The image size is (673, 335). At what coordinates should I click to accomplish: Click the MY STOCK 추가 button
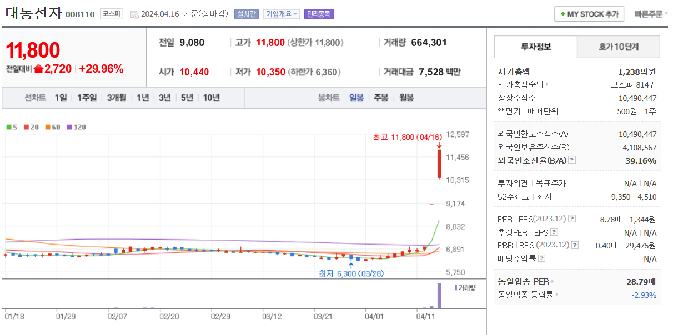pos(589,14)
